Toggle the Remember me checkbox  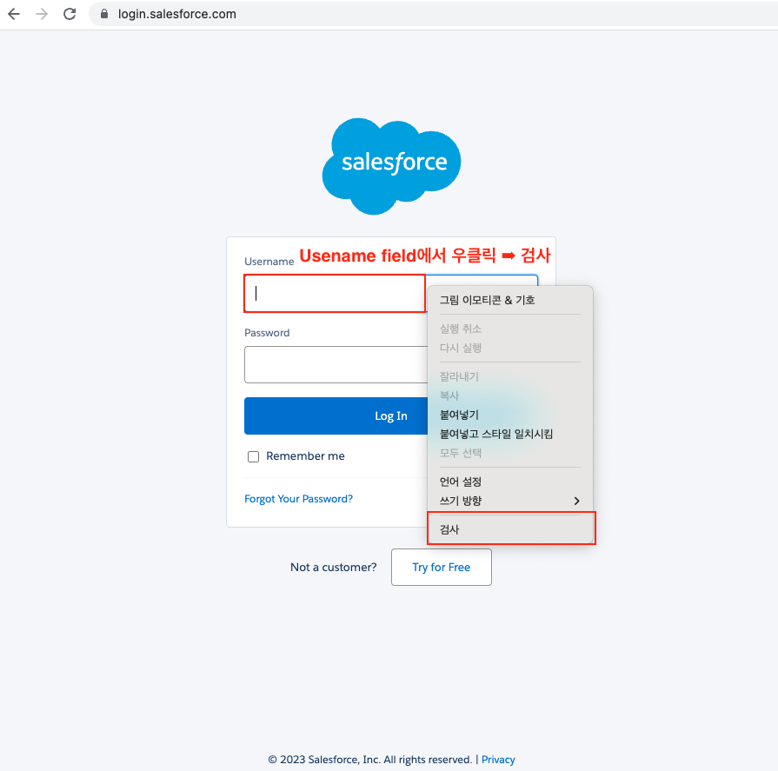254,456
